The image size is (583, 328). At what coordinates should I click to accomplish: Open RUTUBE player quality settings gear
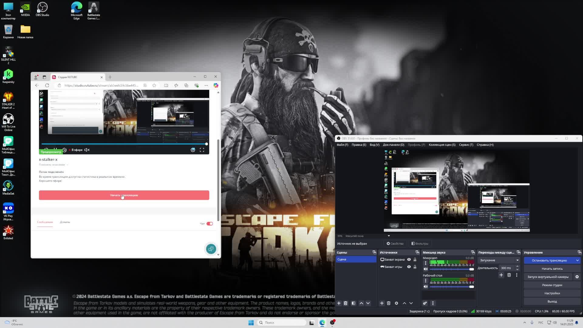pyautogui.click(x=193, y=150)
